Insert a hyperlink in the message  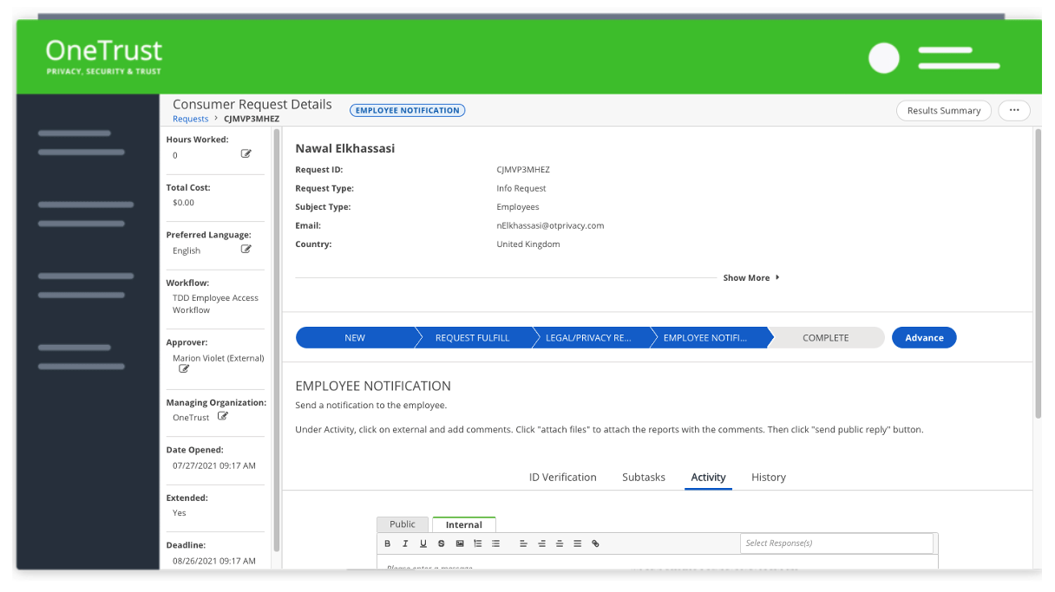coord(595,543)
